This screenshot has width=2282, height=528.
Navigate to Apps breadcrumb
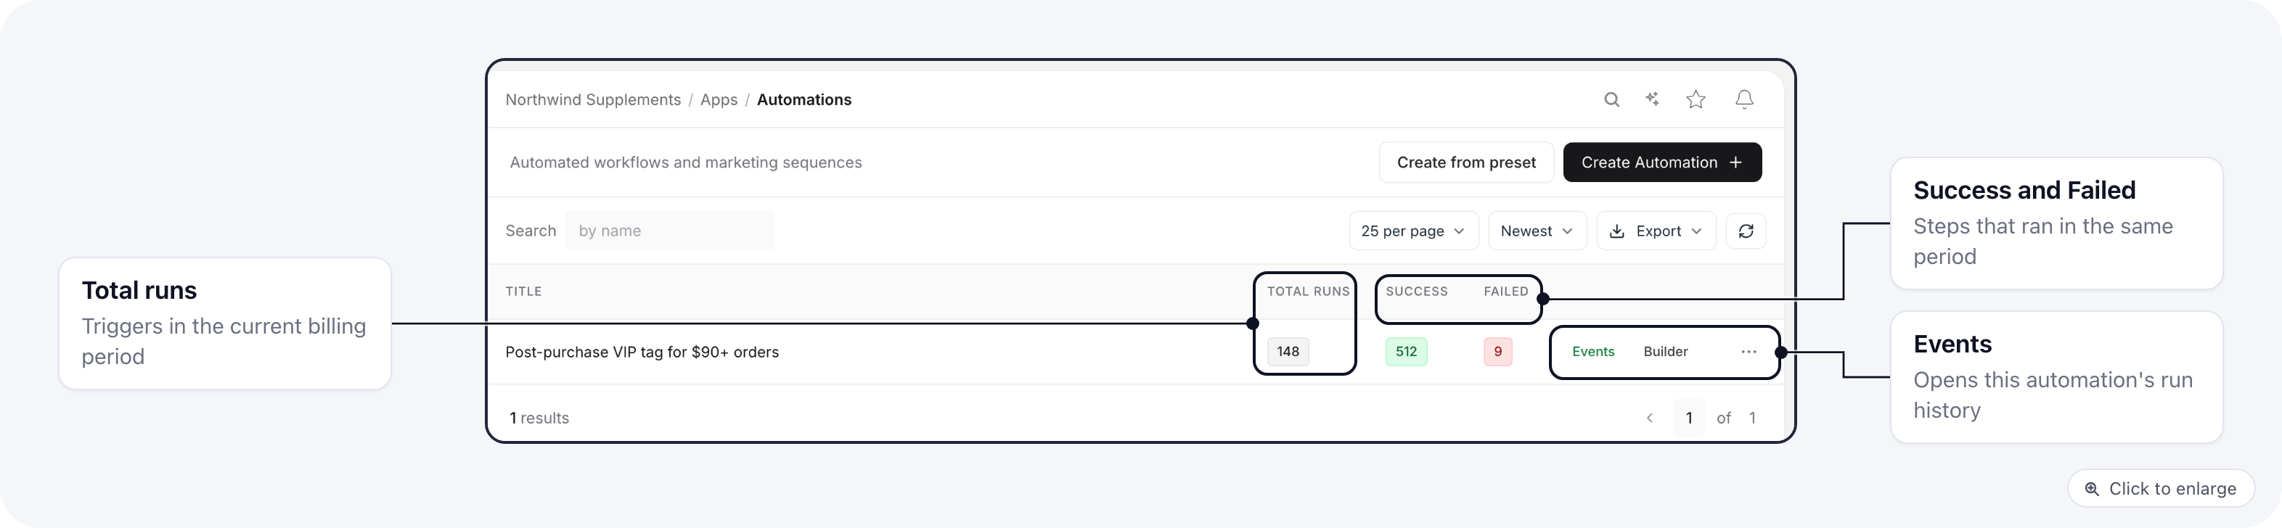click(x=719, y=99)
